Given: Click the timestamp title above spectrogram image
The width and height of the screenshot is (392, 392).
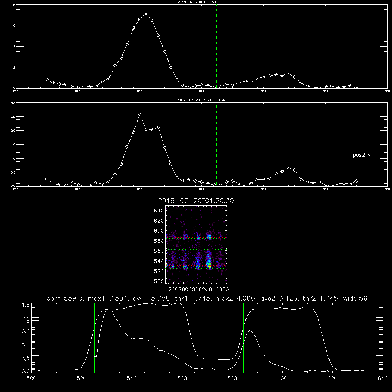Looking at the screenshot, I should pos(196,201).
